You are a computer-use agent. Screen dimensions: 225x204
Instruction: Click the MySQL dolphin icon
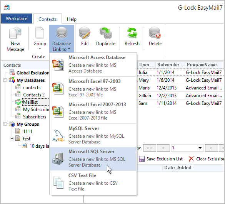point(58,135)
